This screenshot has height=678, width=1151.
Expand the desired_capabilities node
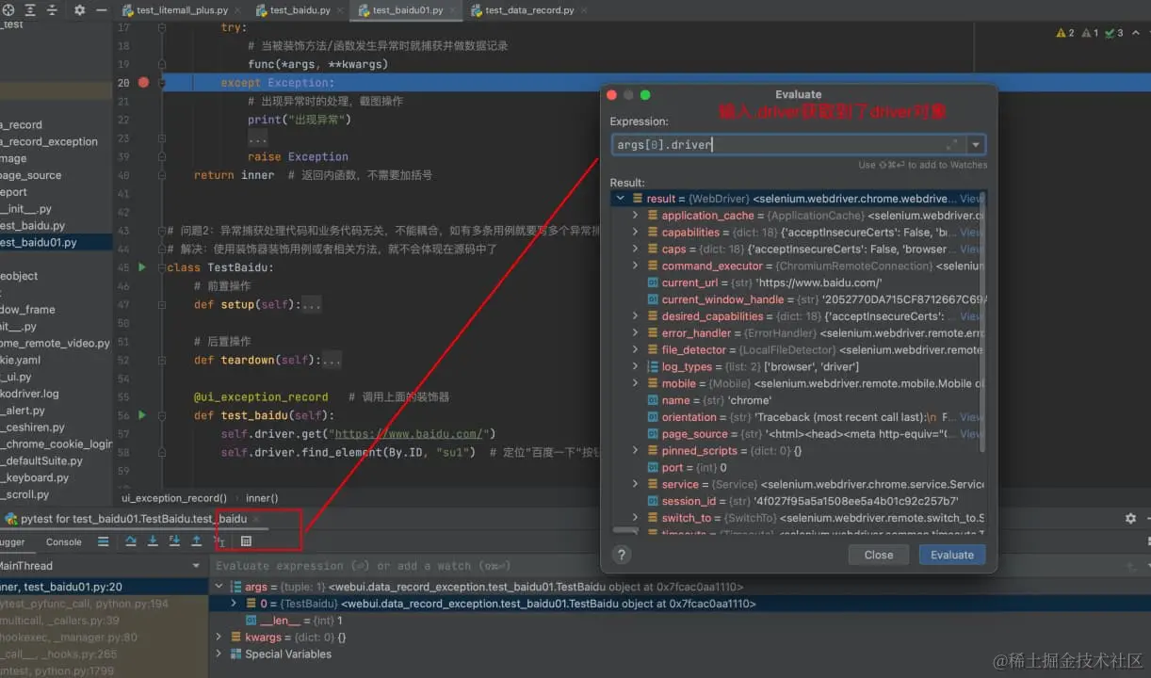point(636,316)
